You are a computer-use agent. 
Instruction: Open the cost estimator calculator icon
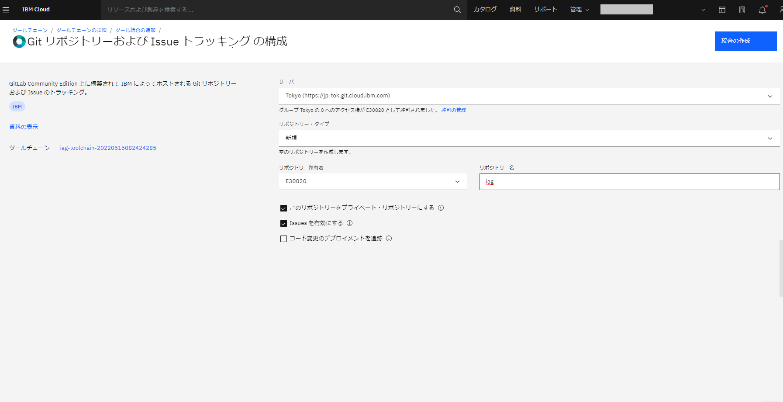pos(742,10)
